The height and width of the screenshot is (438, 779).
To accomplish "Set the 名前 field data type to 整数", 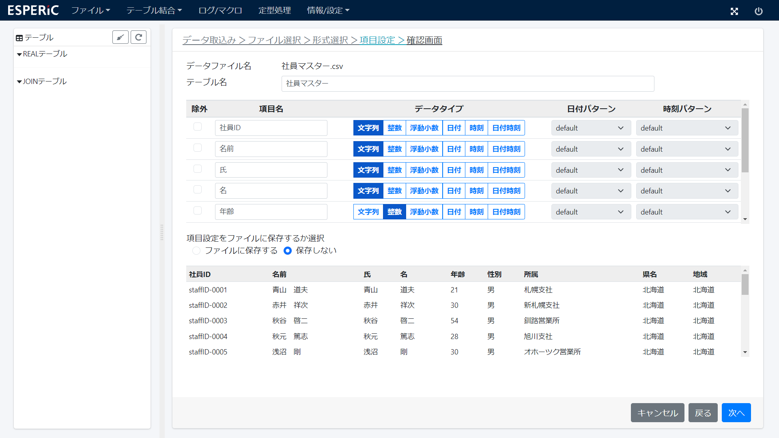I will [x=394, y=148].
